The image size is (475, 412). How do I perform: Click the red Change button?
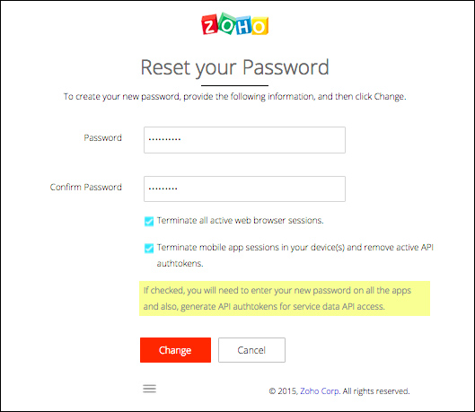coord(175,350)
